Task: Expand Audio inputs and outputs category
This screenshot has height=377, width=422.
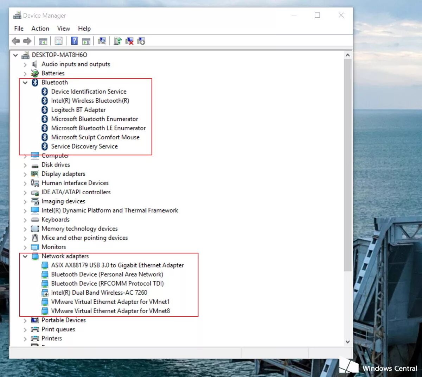Action: pos(25,64)
